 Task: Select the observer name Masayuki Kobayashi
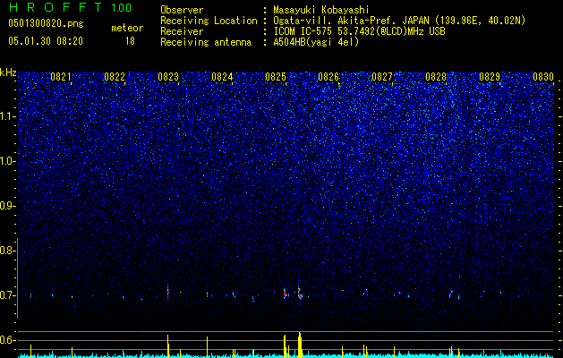321,10
